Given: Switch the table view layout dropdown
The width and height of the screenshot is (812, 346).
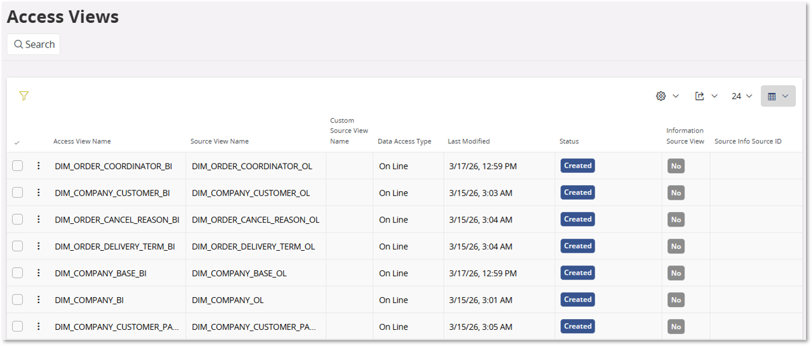Looking at the screenshot, I should [778, 96].
